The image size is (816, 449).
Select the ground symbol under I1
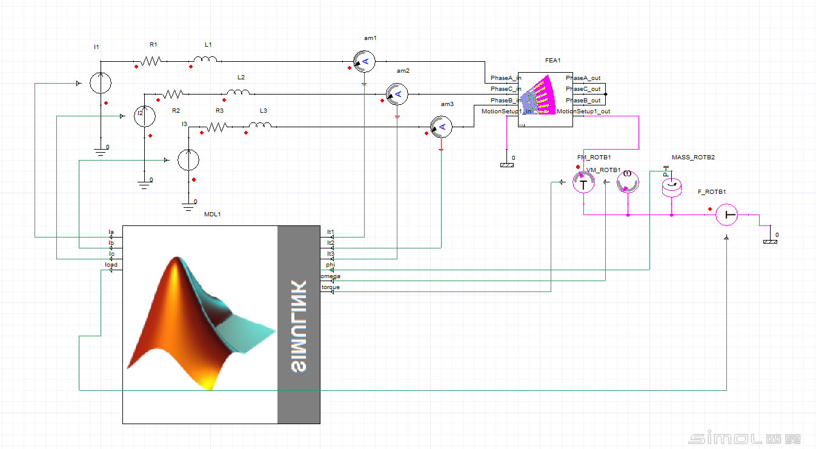pyautogui.click(x=101, y=151)
